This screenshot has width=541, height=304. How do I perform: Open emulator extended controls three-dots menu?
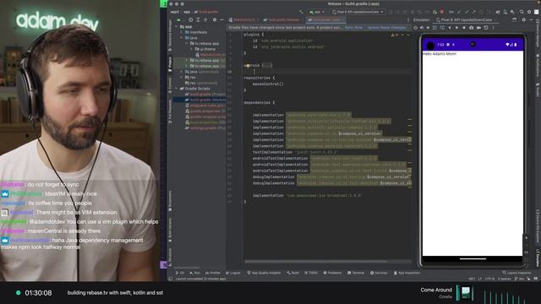493,28
